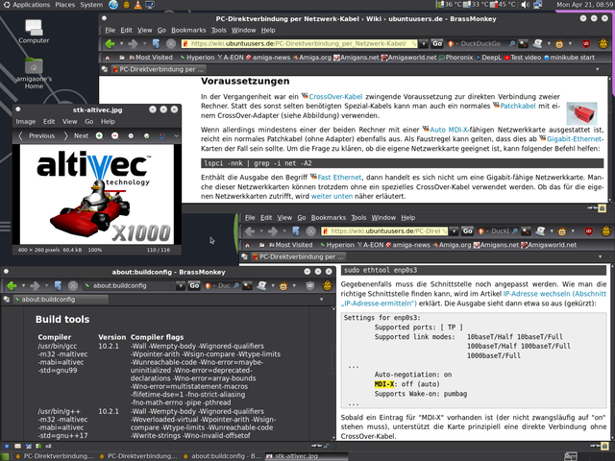Open Window menu in lower right browser
The image size is (615, 461).
(x=383, y=218)
